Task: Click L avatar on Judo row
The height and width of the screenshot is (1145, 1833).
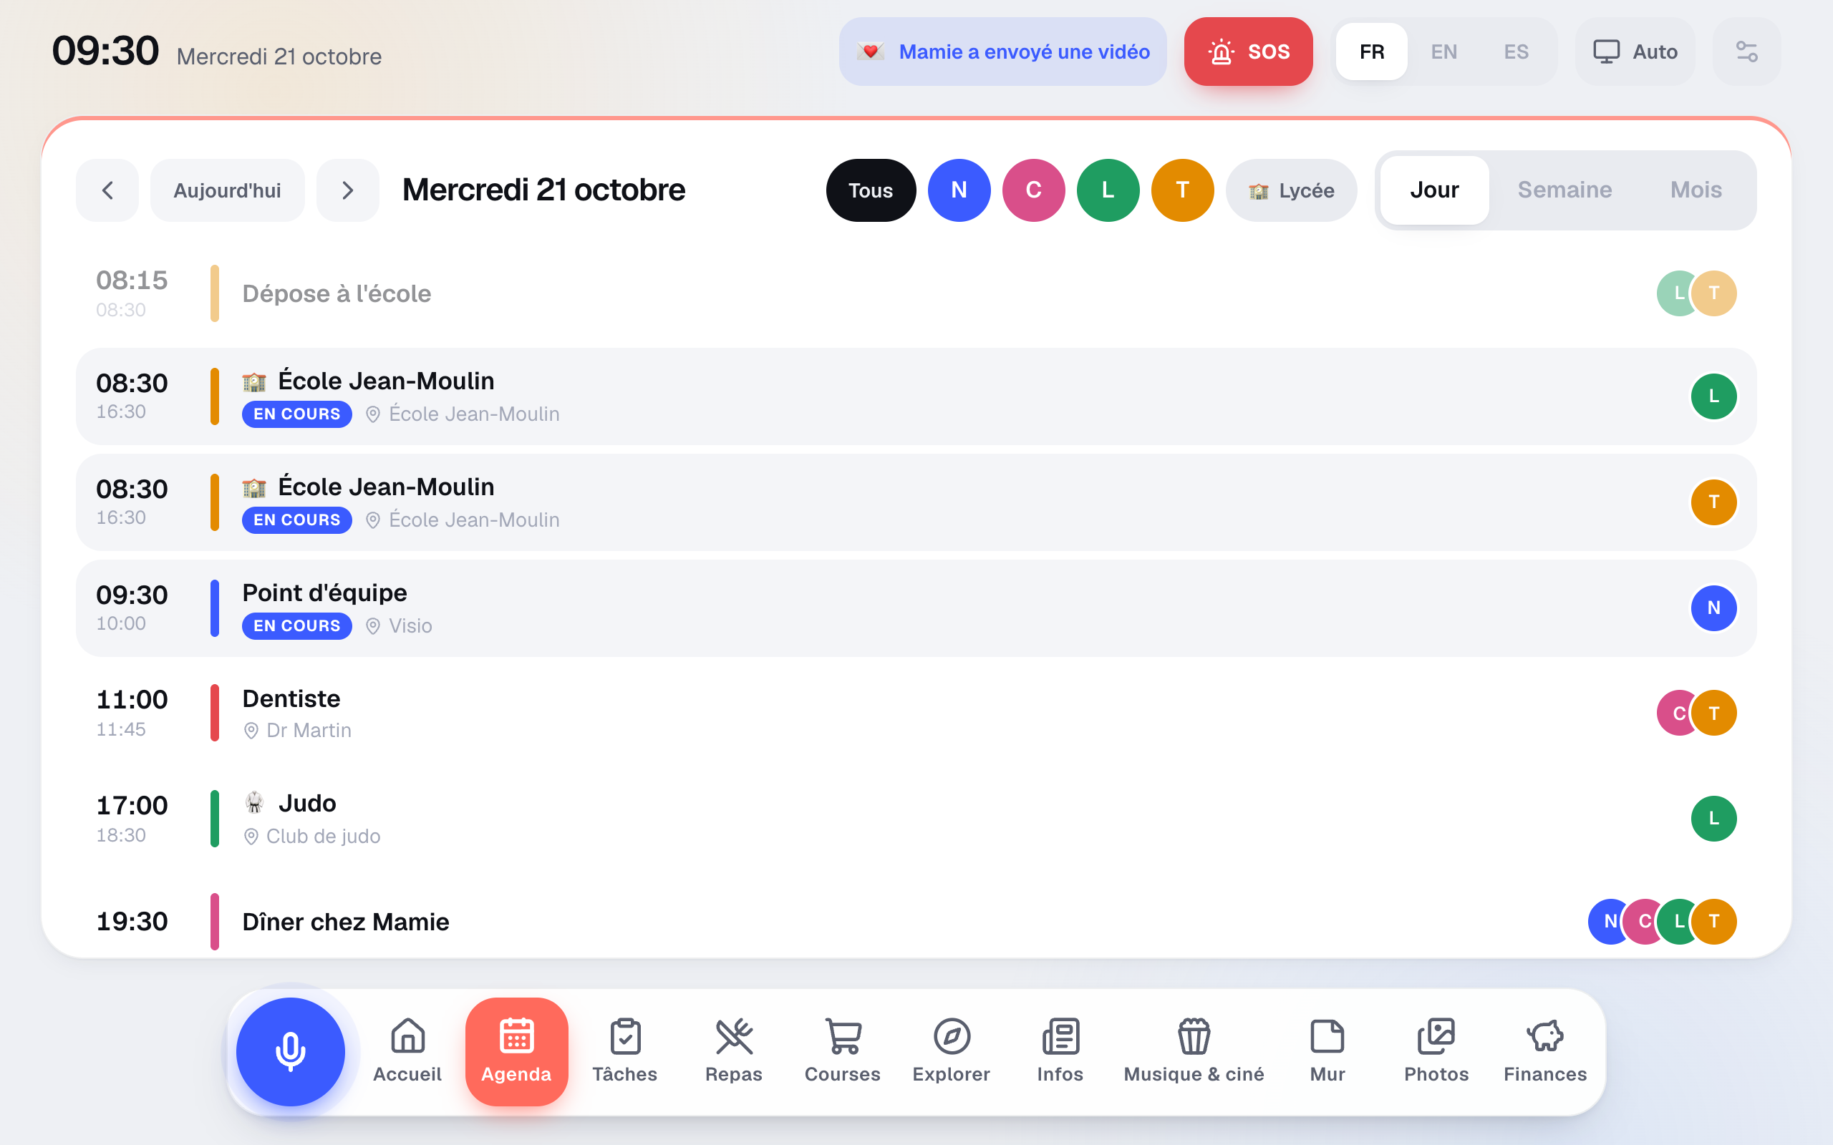Action: (1713, 819)
